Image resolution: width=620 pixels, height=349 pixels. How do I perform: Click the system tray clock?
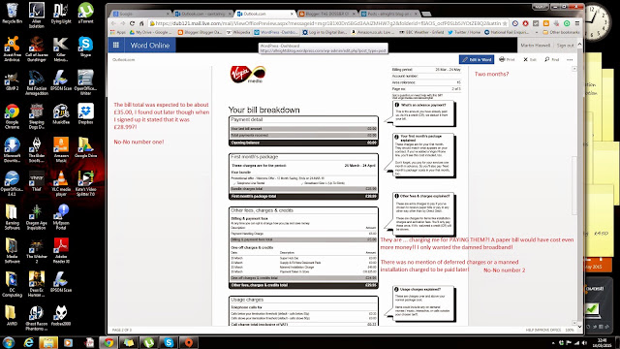[602, 342]
